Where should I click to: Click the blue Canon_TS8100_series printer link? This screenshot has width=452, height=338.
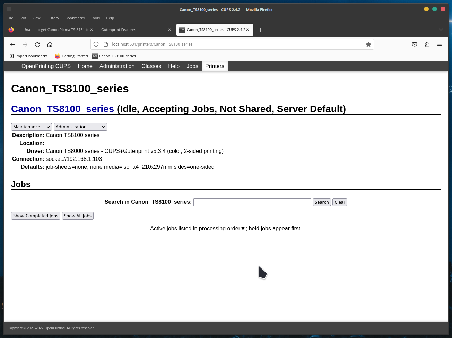click(62, 109)
